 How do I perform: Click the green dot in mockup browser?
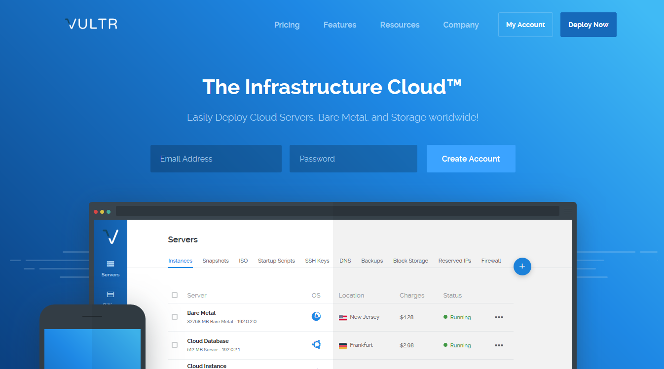pos(109,211)
